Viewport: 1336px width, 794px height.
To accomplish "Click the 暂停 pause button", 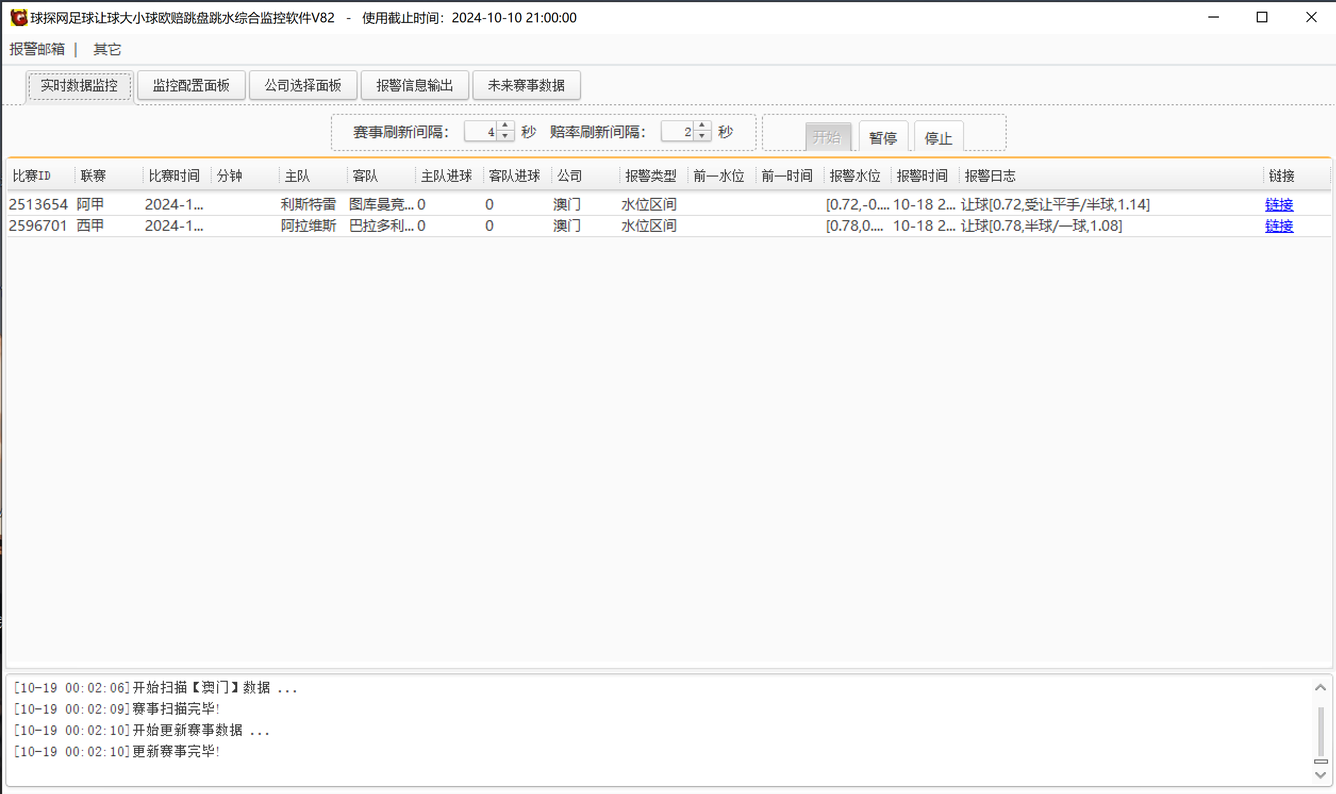I will pos(883,138).
